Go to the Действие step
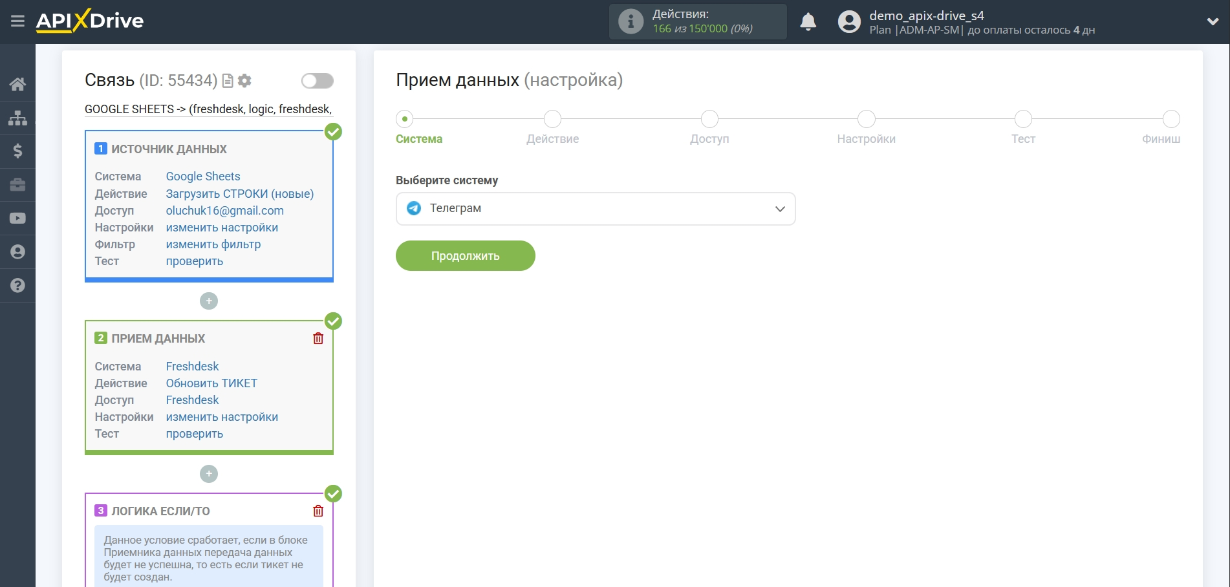 pos(553,119)
